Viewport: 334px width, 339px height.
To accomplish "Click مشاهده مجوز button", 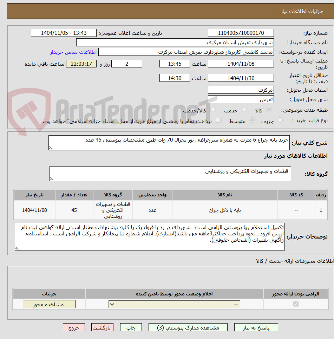I will point(49,304).
